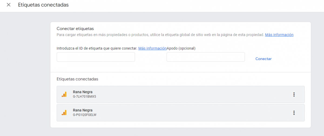Click the tag ID input field

tap(96, 57)
